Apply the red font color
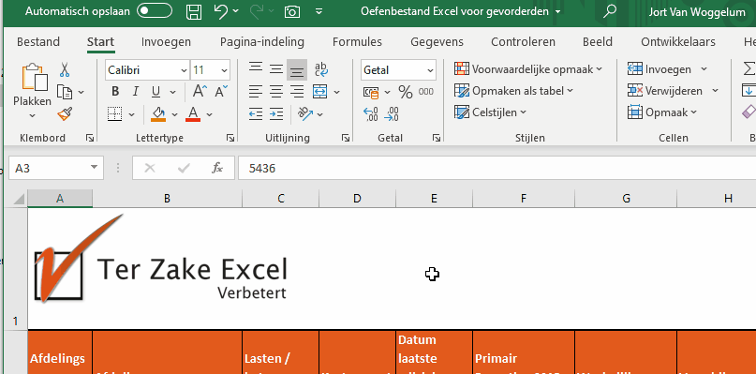756x374 pixels. click(193, 114)
